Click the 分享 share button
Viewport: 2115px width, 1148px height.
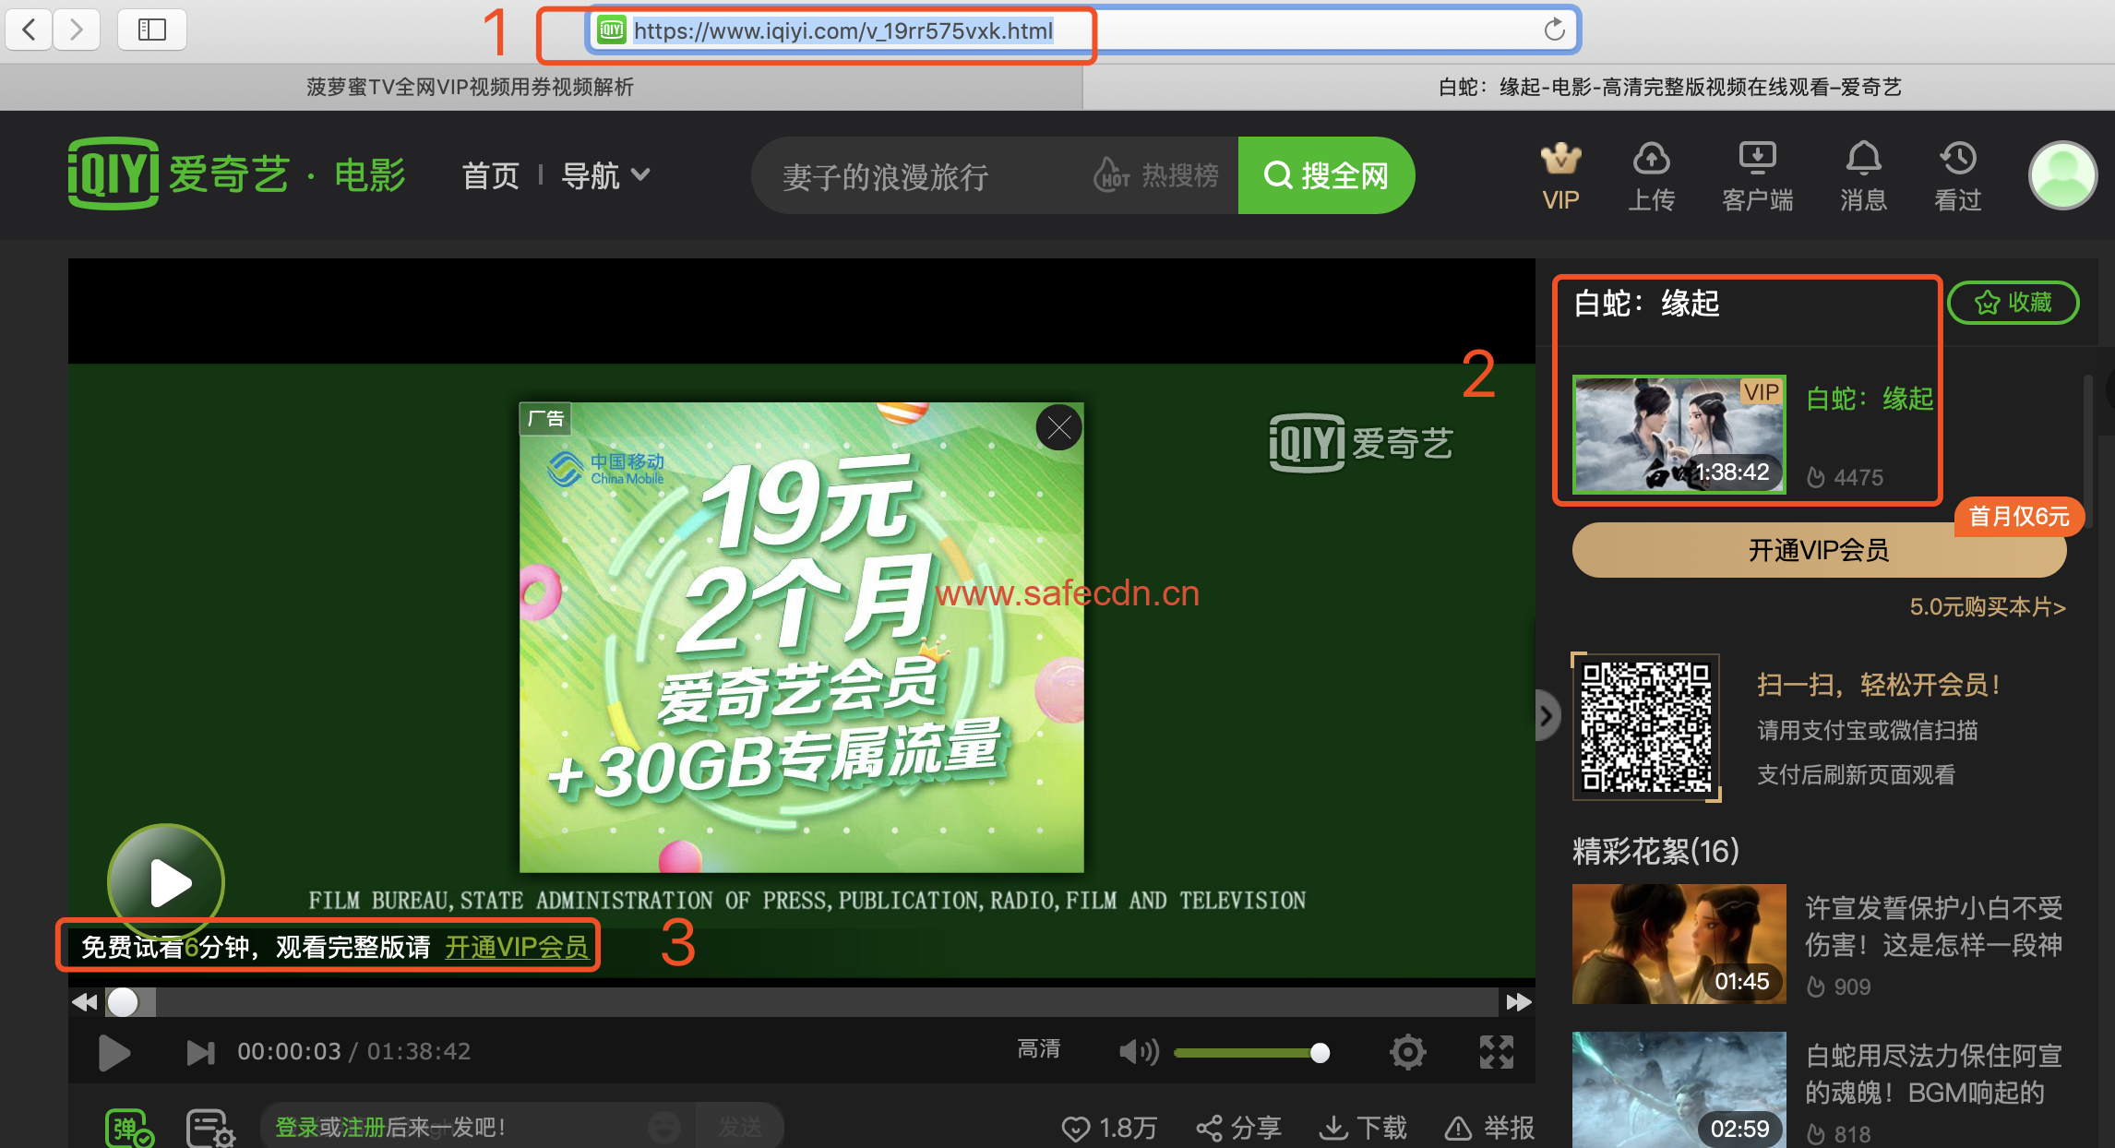1238,1128
